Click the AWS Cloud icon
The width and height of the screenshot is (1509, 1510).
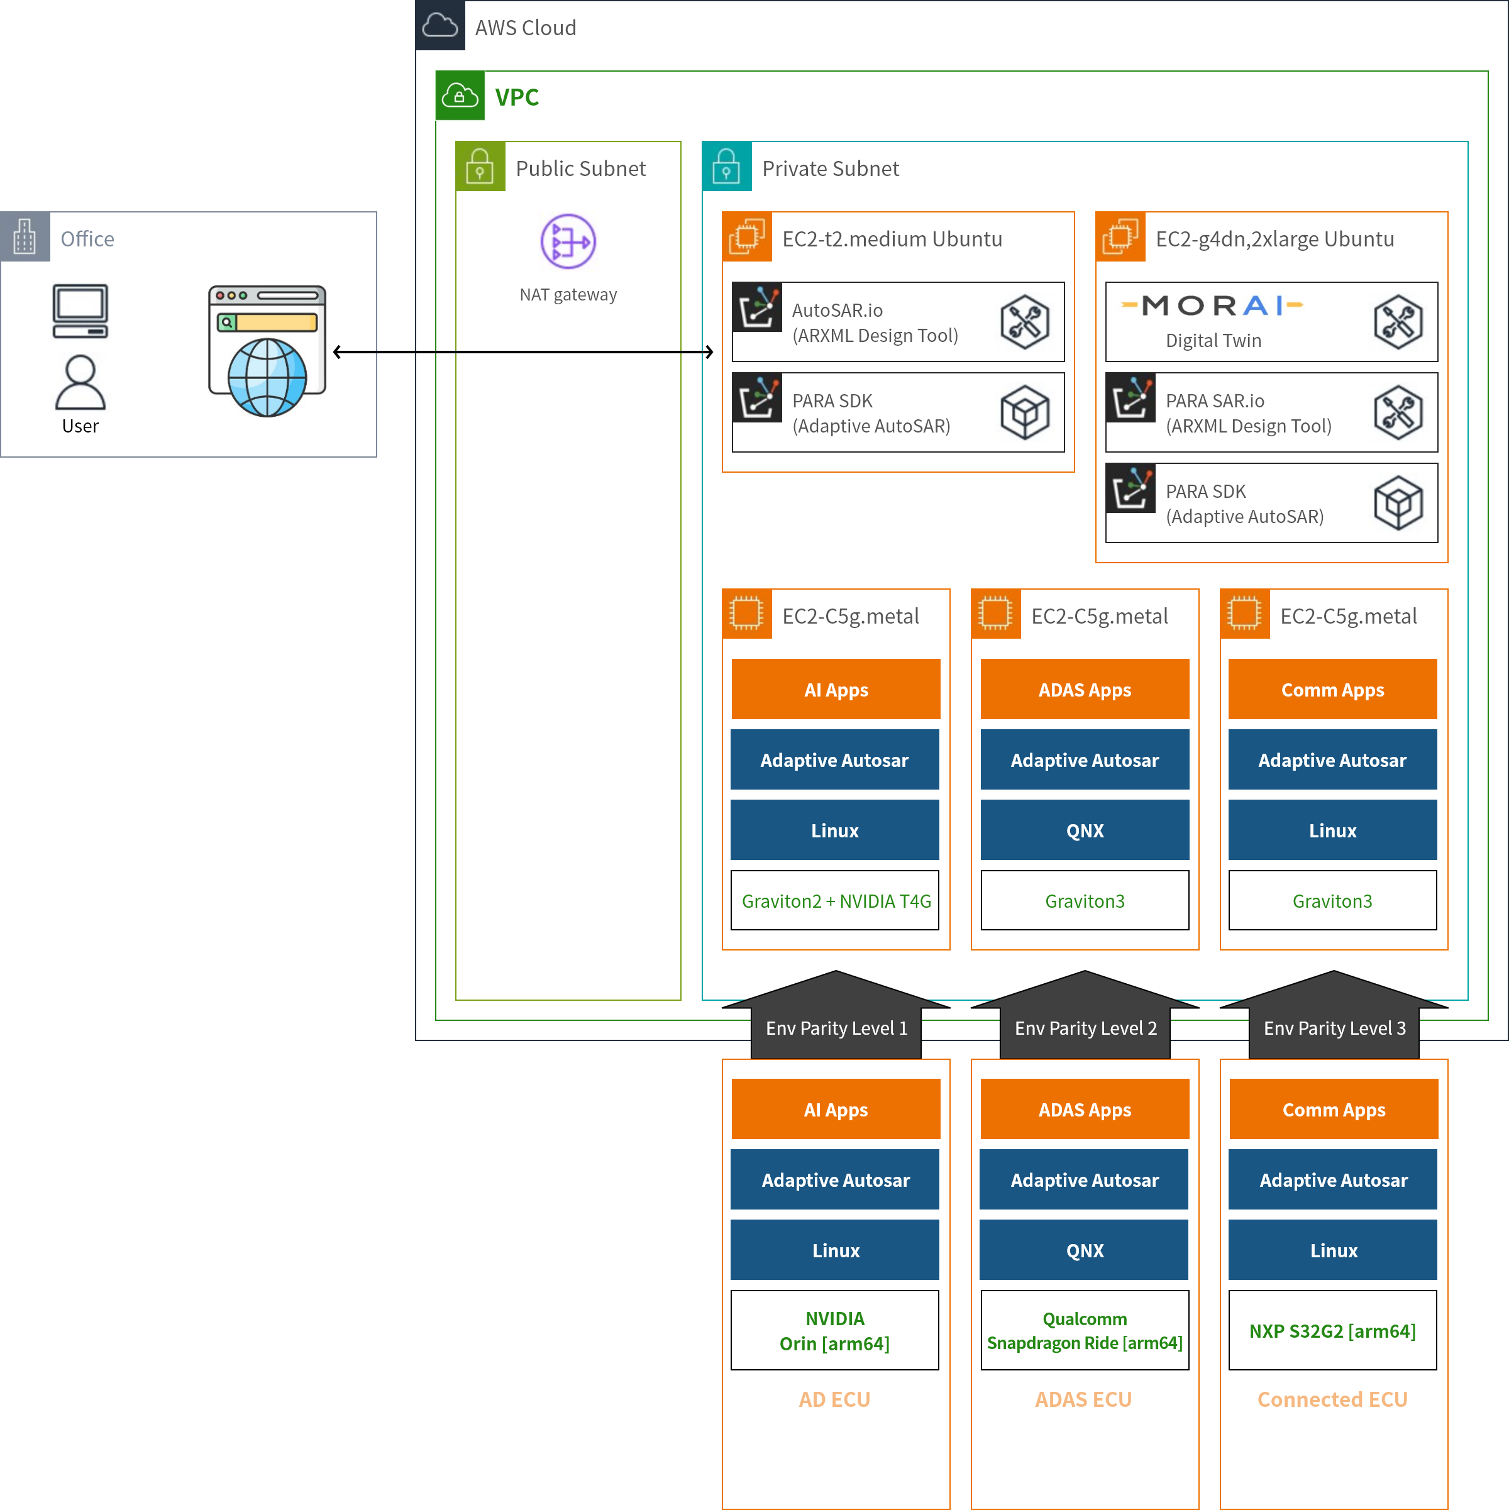point(440,26)
